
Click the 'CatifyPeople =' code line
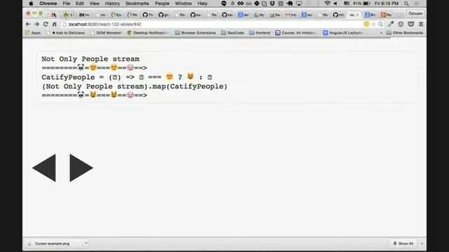(127, 77)
